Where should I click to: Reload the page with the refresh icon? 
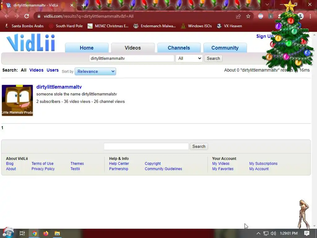27,16
